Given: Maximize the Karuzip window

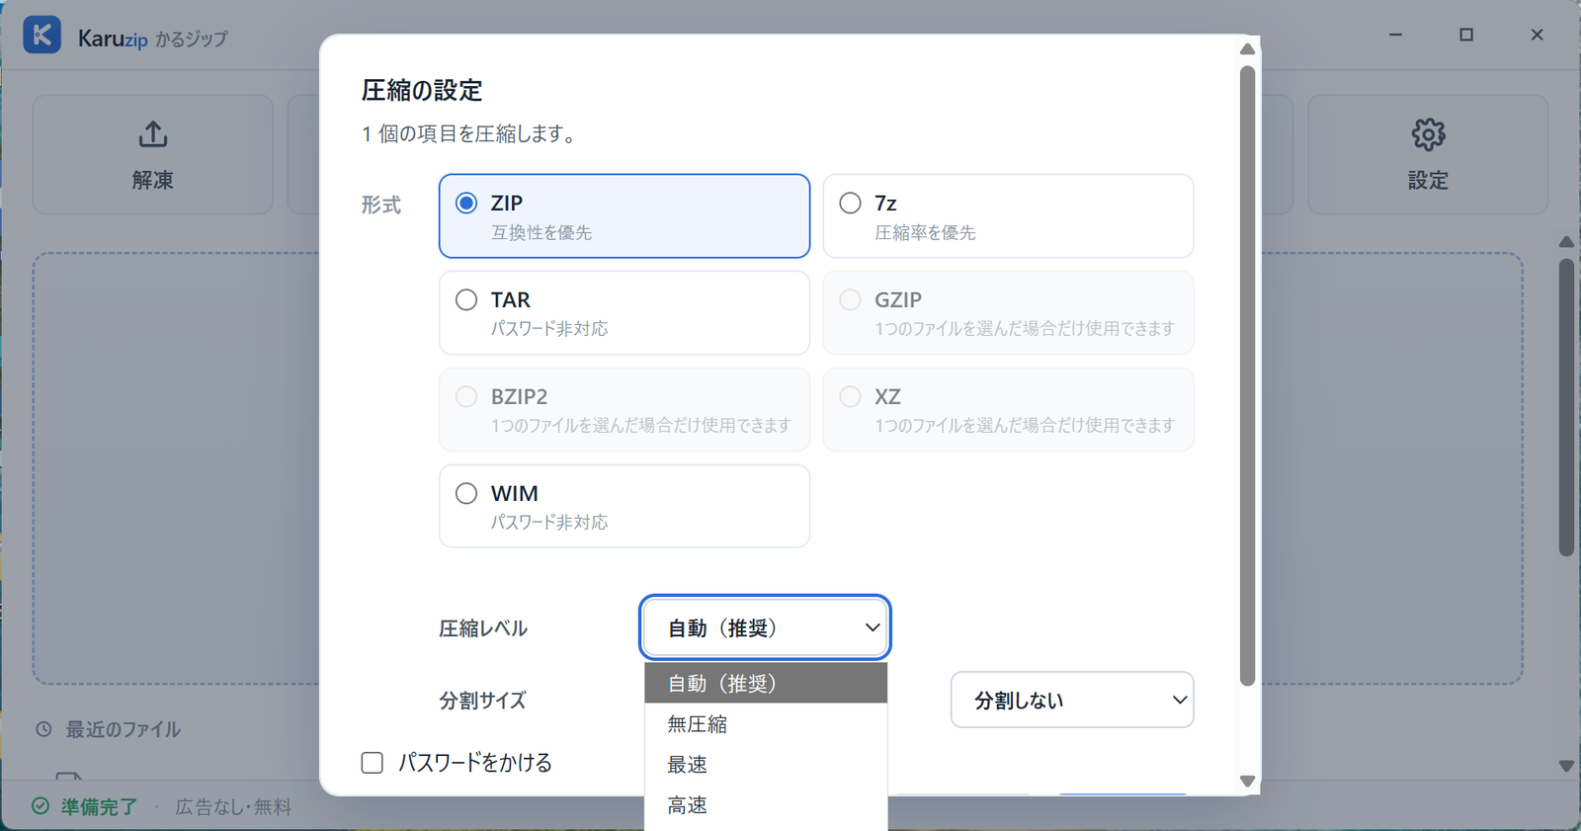Looking at the screenshot, I should [x=1466, y=35].
